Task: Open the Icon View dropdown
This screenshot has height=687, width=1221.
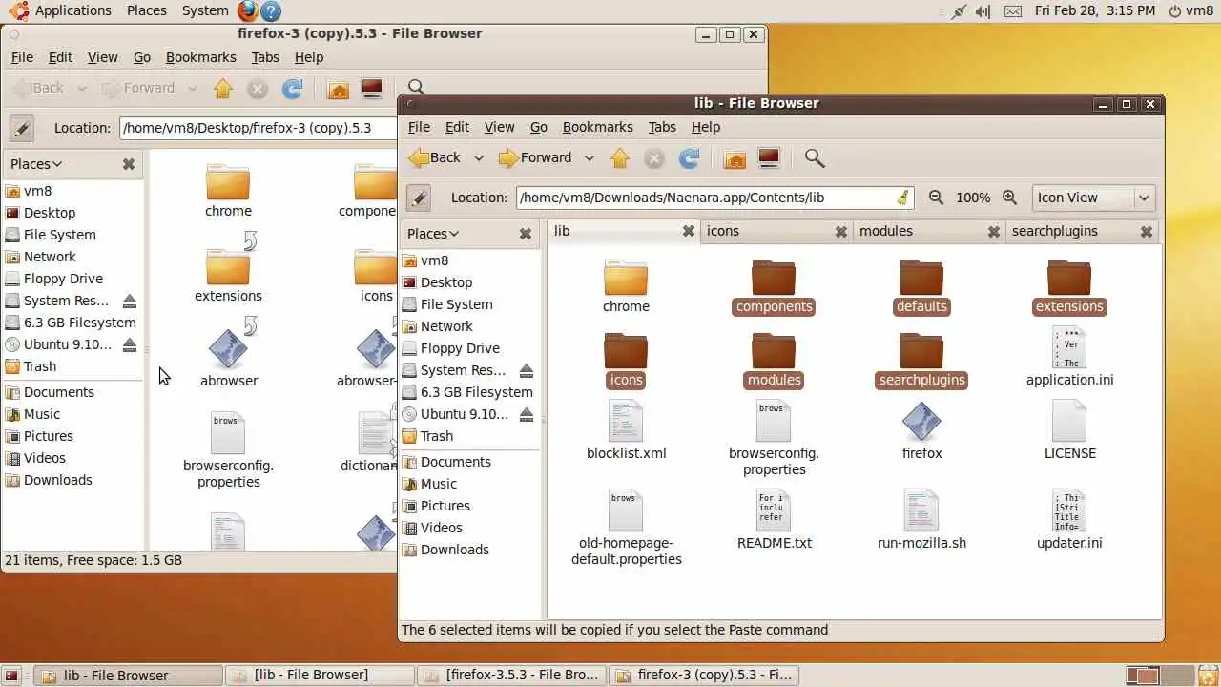Action: pos(1094,198)
